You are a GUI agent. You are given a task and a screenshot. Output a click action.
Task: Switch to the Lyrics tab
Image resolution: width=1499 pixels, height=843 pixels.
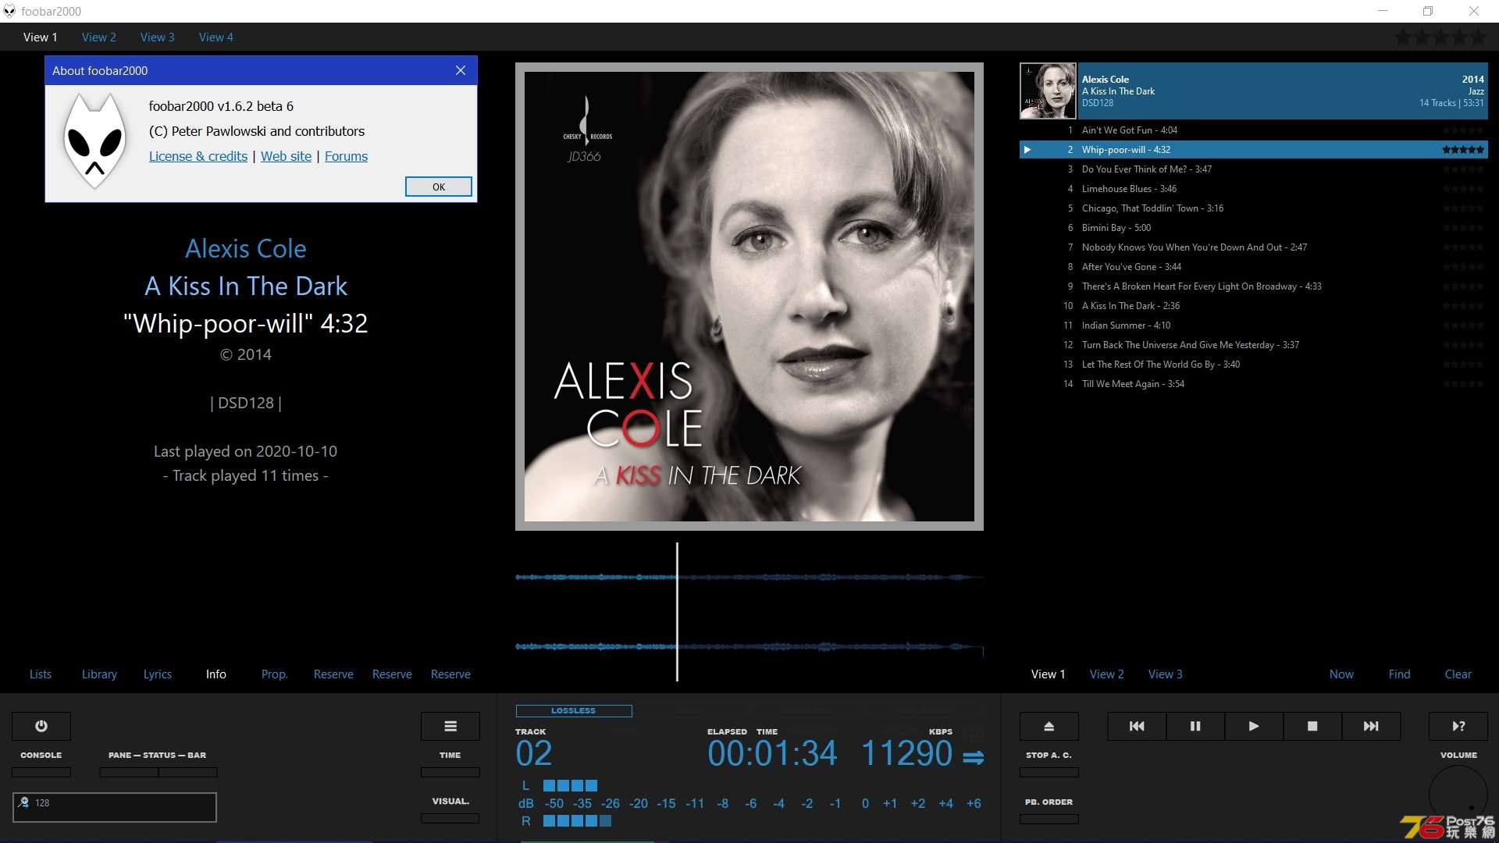coord(156,673)
